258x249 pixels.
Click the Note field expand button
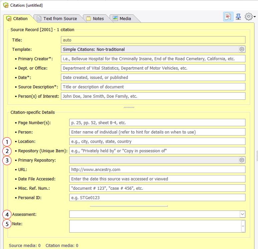(x=243, y=226)
